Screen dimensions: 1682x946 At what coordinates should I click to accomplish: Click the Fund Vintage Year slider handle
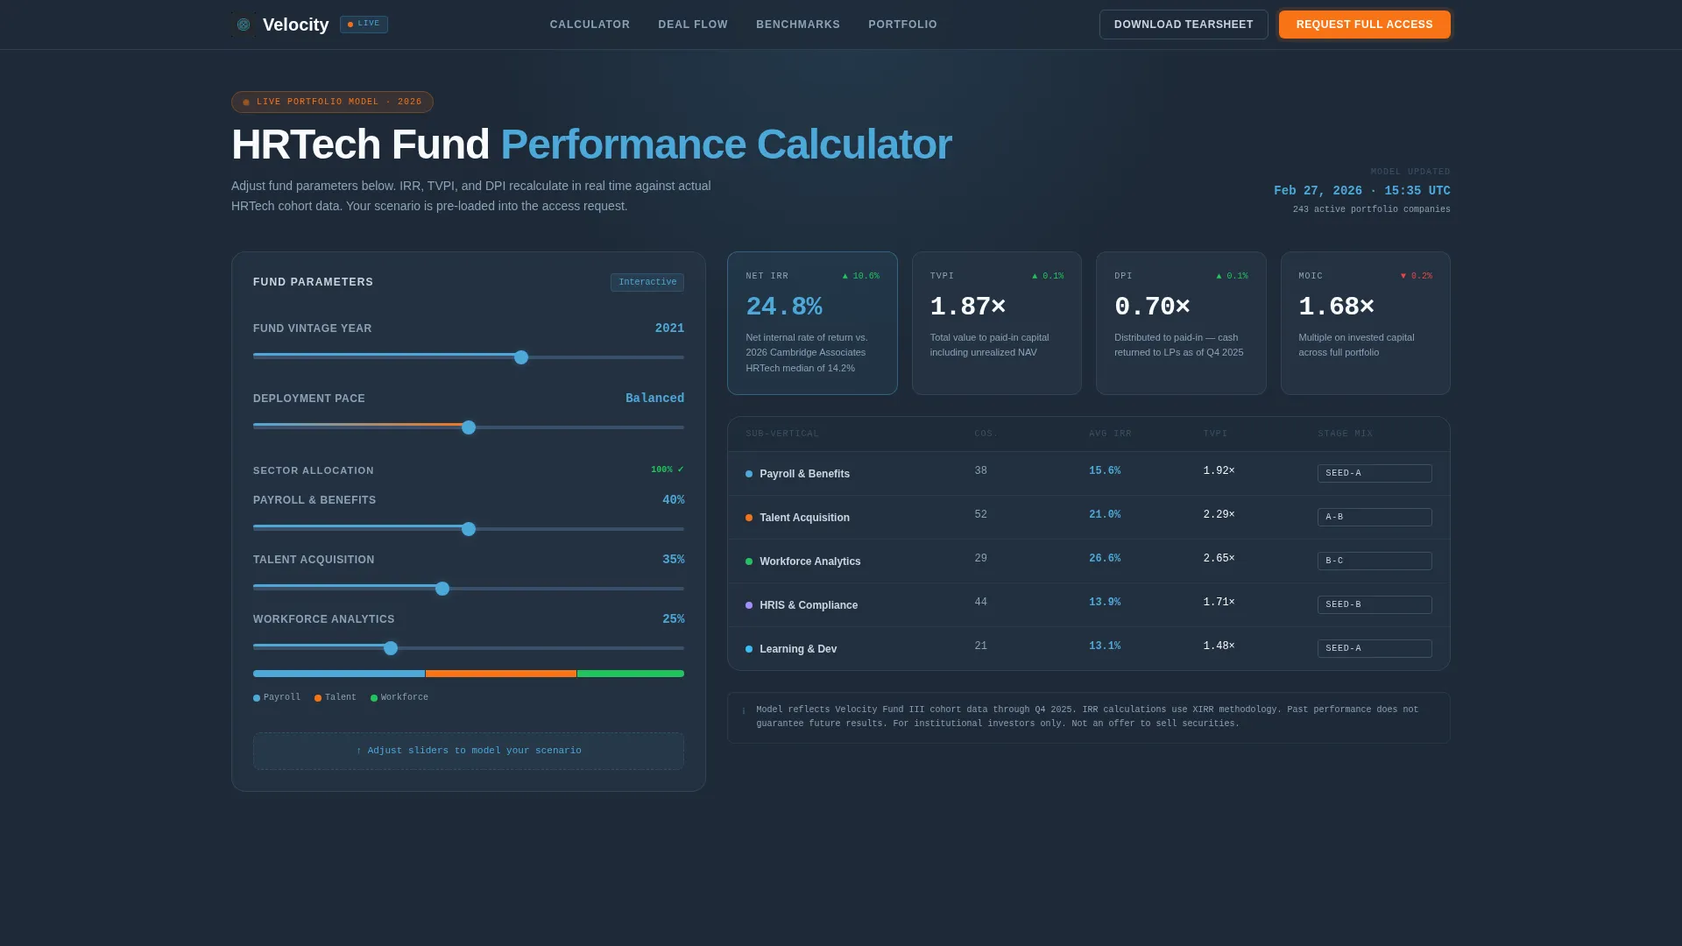tap(521, 357)
